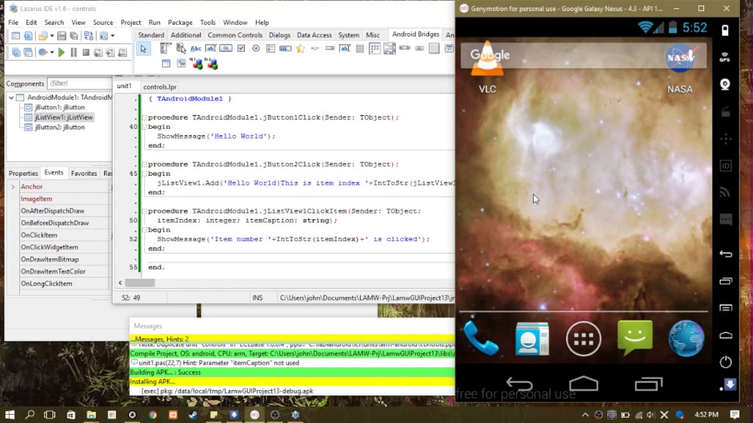The height and width of the screenshot is (423, 753).
Task: Expand the Anchor property row
Action: [13, 187]
